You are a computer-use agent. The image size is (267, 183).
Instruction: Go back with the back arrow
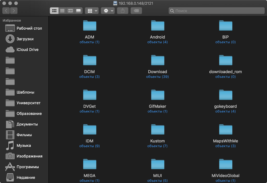coord(6,11)
